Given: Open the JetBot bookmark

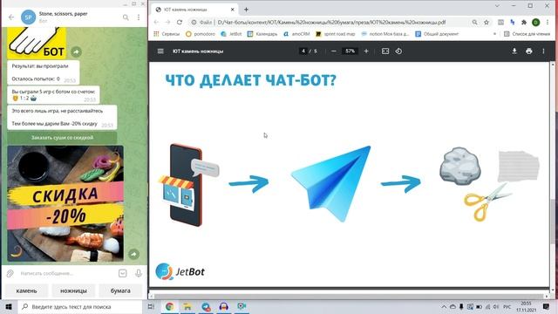Looking at the screenshot, I should coord(231,34).
